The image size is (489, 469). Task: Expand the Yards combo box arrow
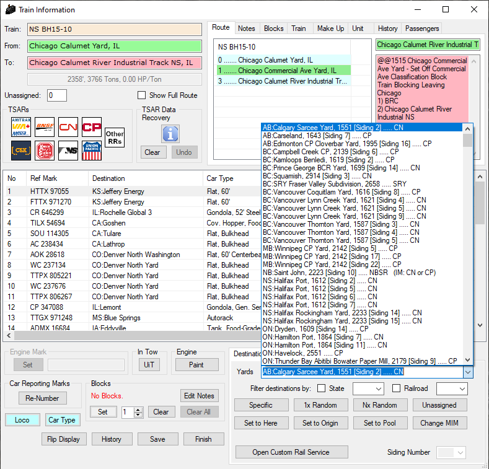(x=468, y=372)
